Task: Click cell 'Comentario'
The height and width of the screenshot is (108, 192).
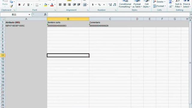Action: [x=110, y=22]
